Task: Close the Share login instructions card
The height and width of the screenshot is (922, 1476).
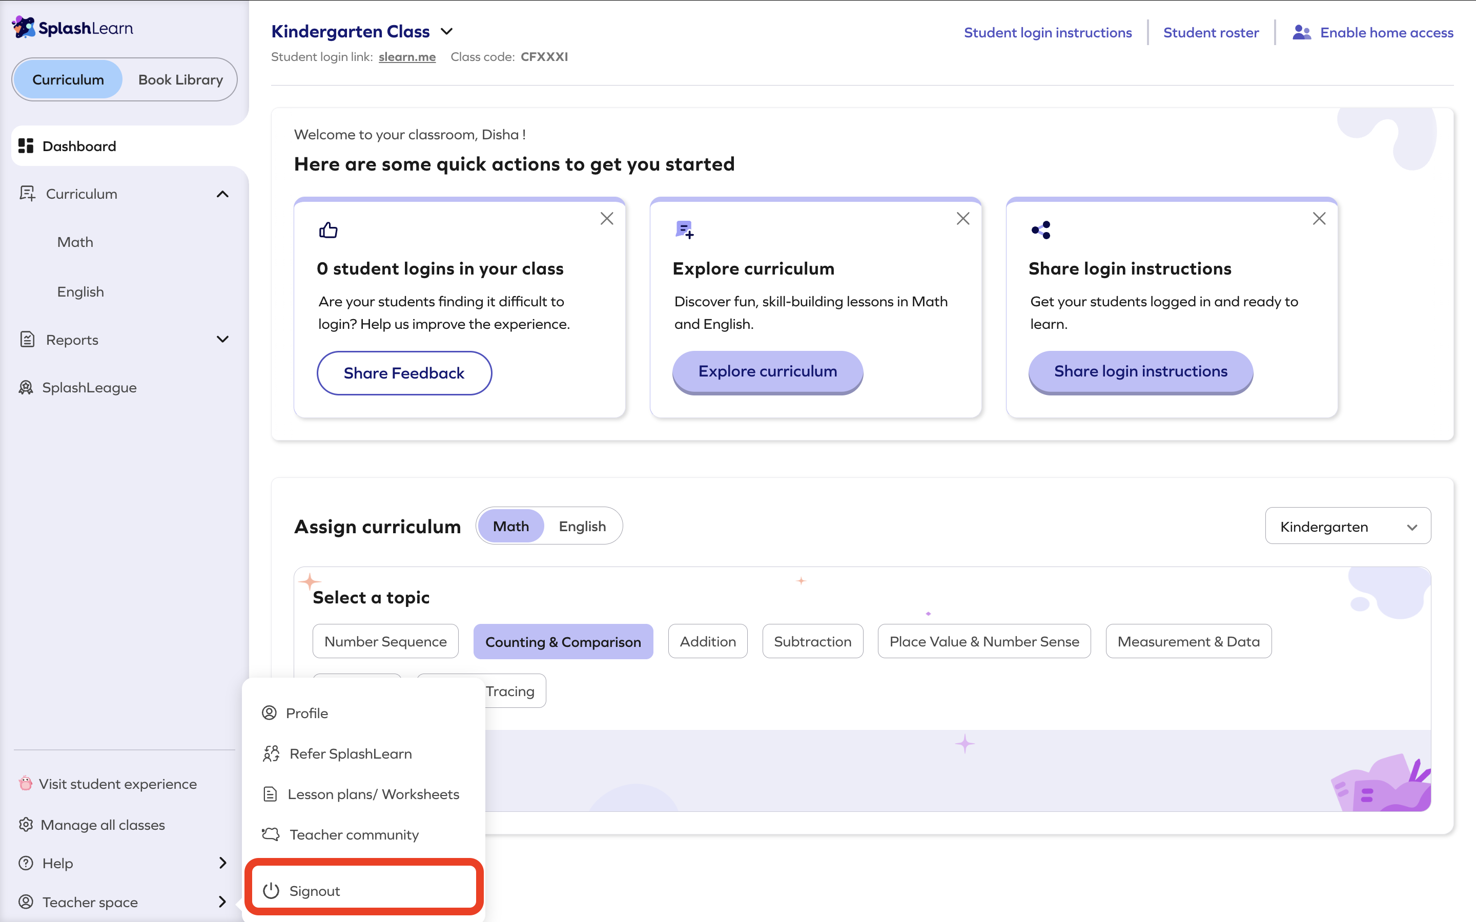Action: [1319, 218]
